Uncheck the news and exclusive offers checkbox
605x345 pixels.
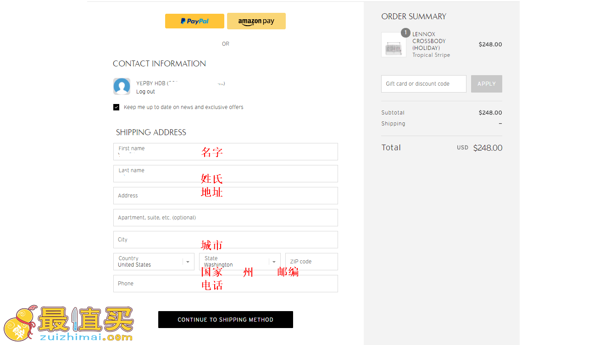tap(116, 107)
